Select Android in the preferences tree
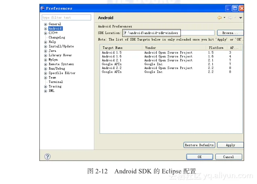Image resolution: width=257 pixels, height=184 pixels. click(x=55, y=28)
